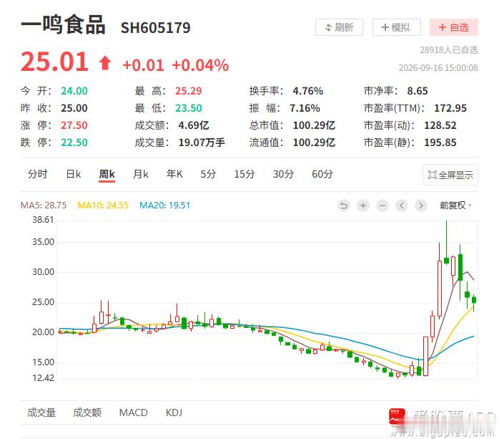Move chart right with forward chevron

421,206
